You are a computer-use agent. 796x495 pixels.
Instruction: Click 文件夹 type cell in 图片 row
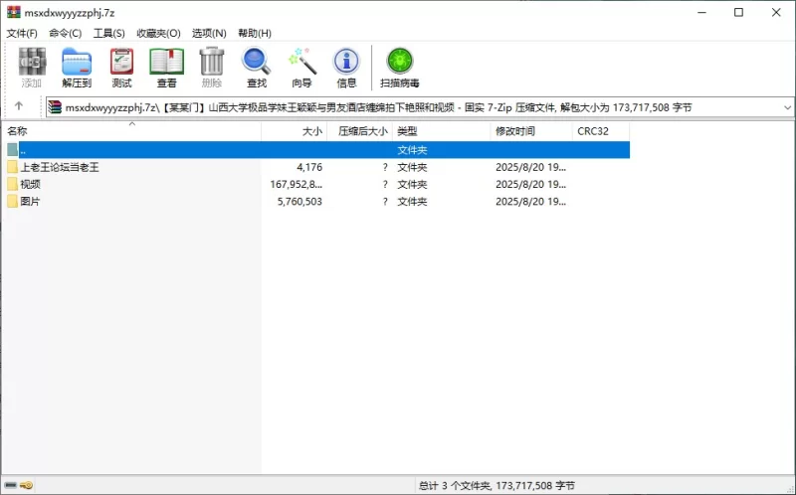[412, 202]
